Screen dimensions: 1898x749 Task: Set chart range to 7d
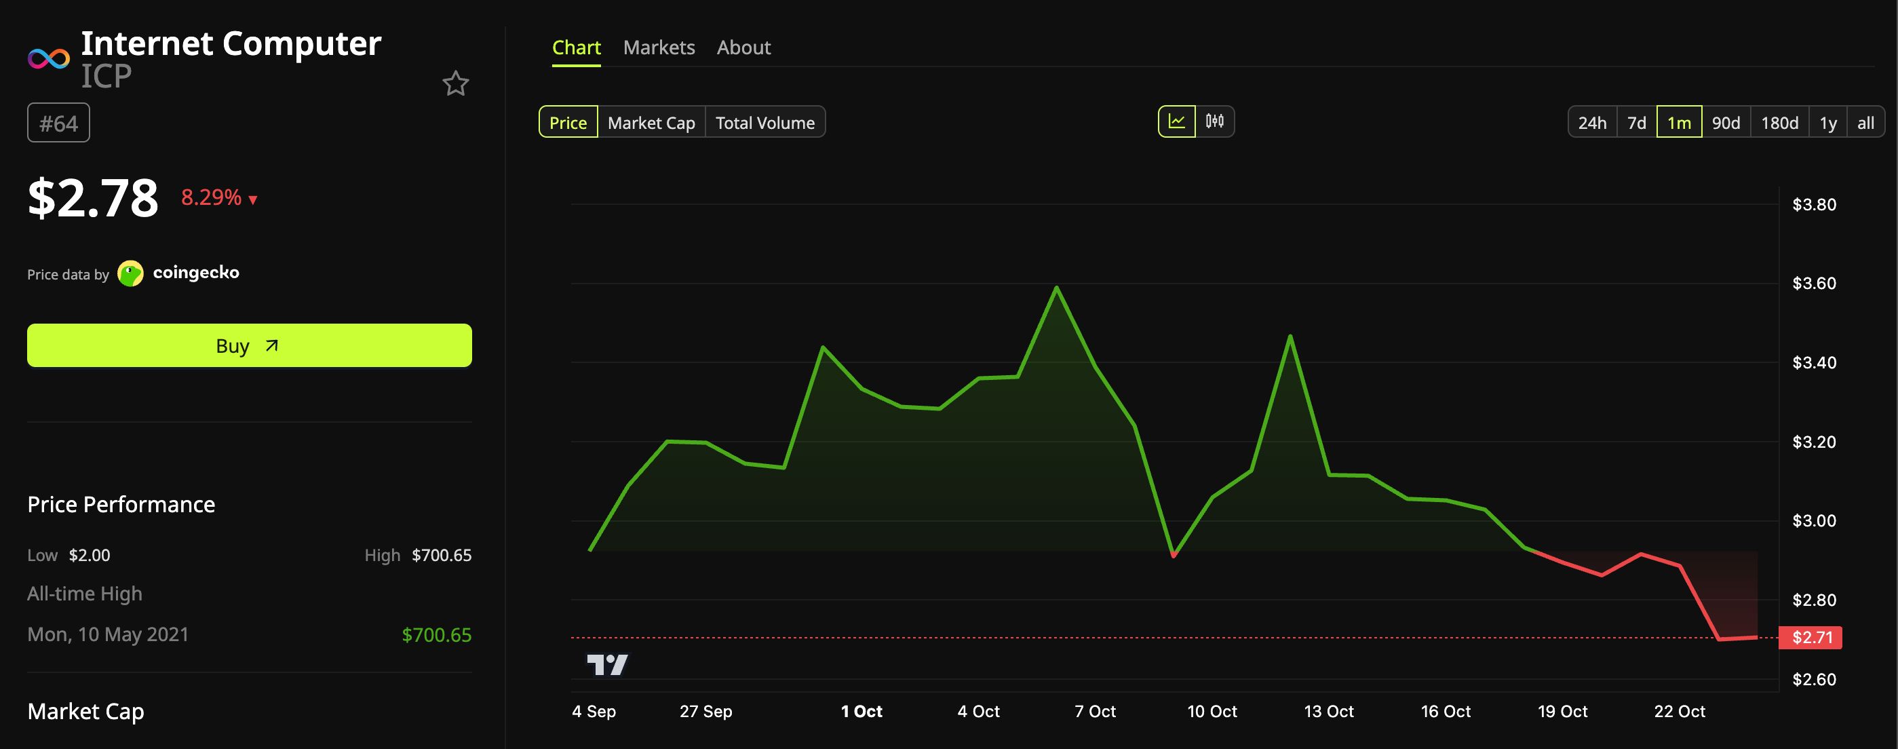(1636, 122)
